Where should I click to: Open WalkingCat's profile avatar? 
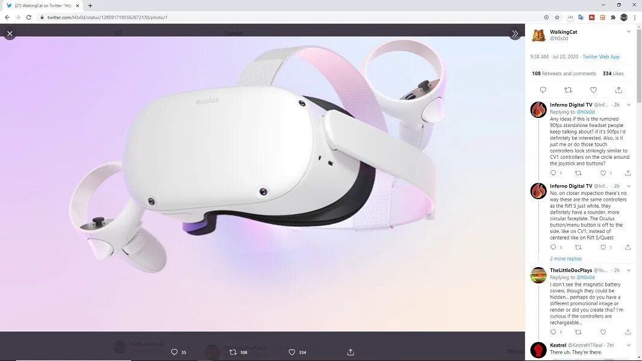pyautogui.click(x=538, y=35)
